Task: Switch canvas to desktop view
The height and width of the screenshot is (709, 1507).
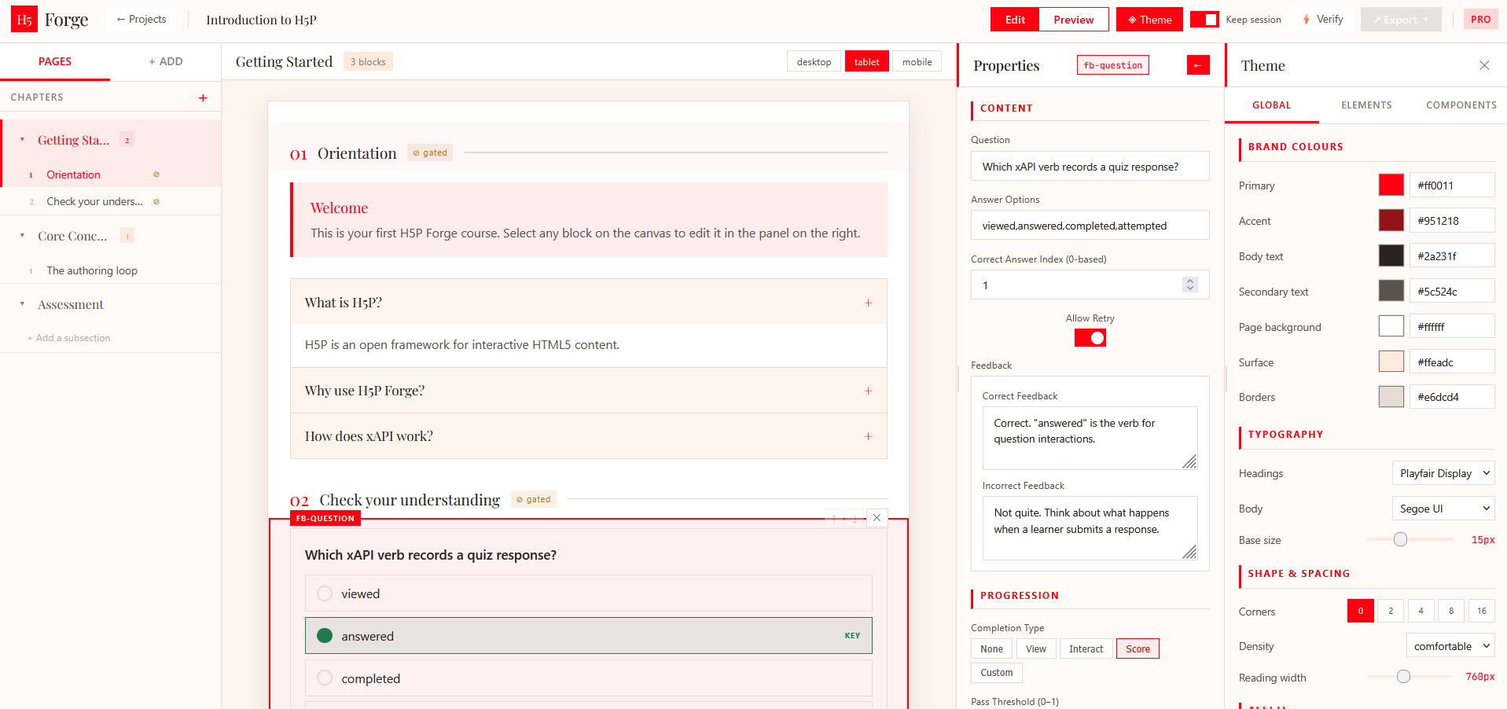Action: coord(814,62)
